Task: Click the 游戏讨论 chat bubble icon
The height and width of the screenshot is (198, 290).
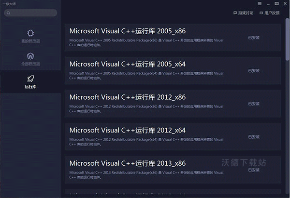Action: 235,13
